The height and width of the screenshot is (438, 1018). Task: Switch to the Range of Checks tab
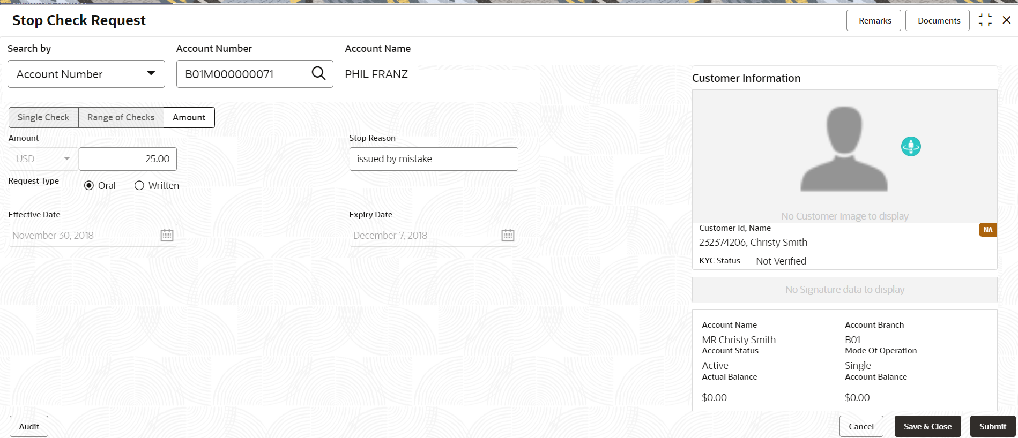[121, 117]
